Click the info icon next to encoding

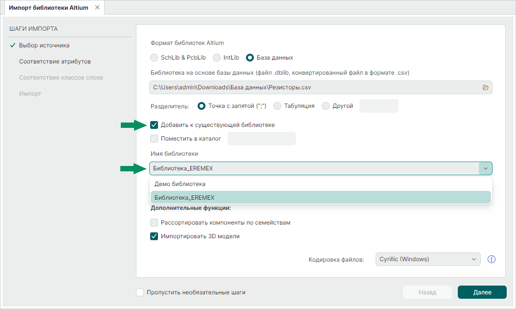tap(492, 259)
